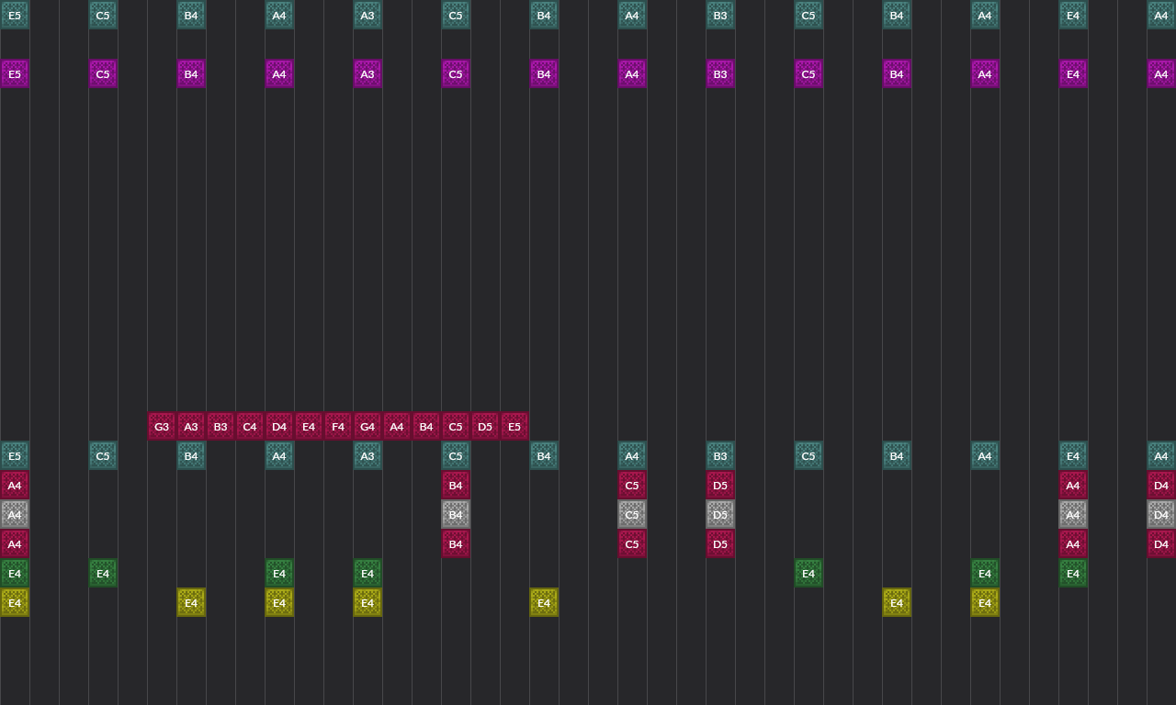Select the crimson G3 note starting the ascending run

[x=162, y=426]
